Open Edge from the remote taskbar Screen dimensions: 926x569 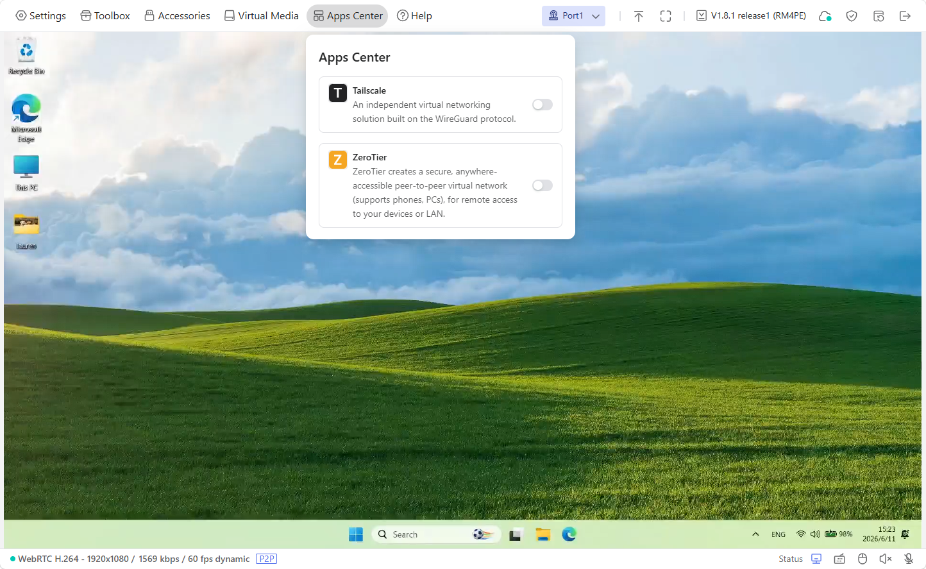tap(569, 534)
